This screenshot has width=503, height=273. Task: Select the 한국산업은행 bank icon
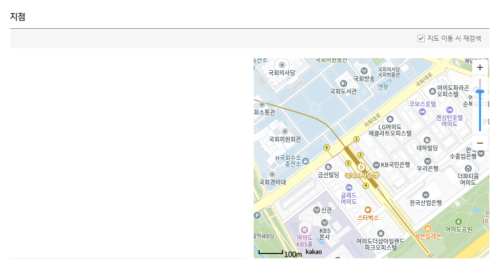click(x=425, y=195)
